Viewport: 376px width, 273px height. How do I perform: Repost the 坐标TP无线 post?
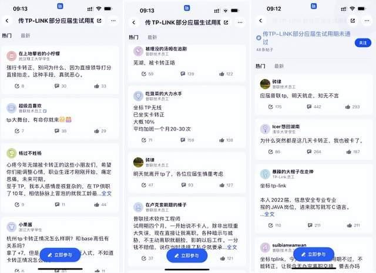(147, 140)
